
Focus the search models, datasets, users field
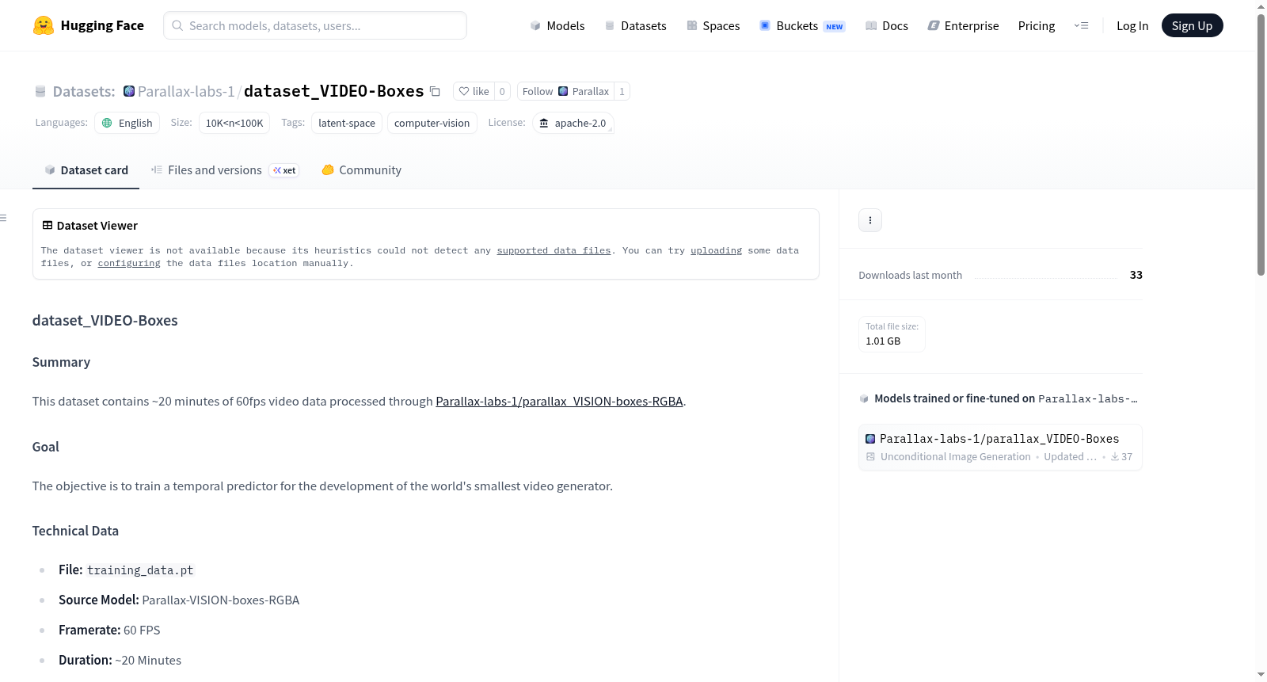click(x=315, y=25)
